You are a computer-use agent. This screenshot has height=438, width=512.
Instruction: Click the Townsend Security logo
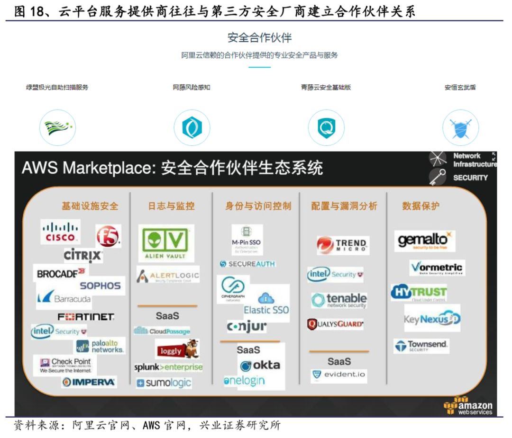coord(421,346)
